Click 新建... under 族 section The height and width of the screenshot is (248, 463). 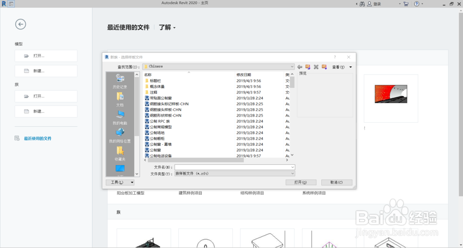pyautogui.click(x=46, y=112)
